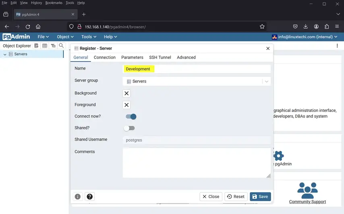Switch to the SSH Tunnel tab
The image size is (344, 214).
pos(160,58)
